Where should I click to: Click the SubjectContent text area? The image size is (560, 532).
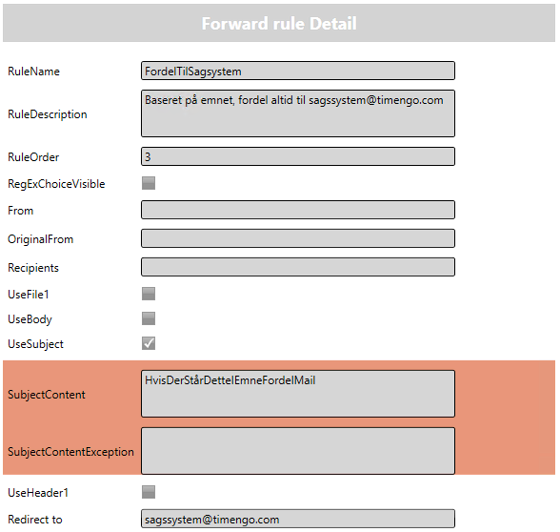(298, 394)
